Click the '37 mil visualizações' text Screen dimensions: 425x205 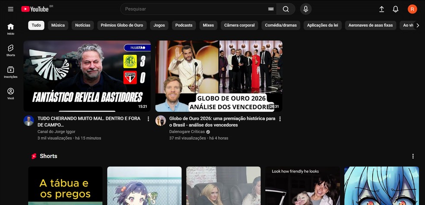187,138
